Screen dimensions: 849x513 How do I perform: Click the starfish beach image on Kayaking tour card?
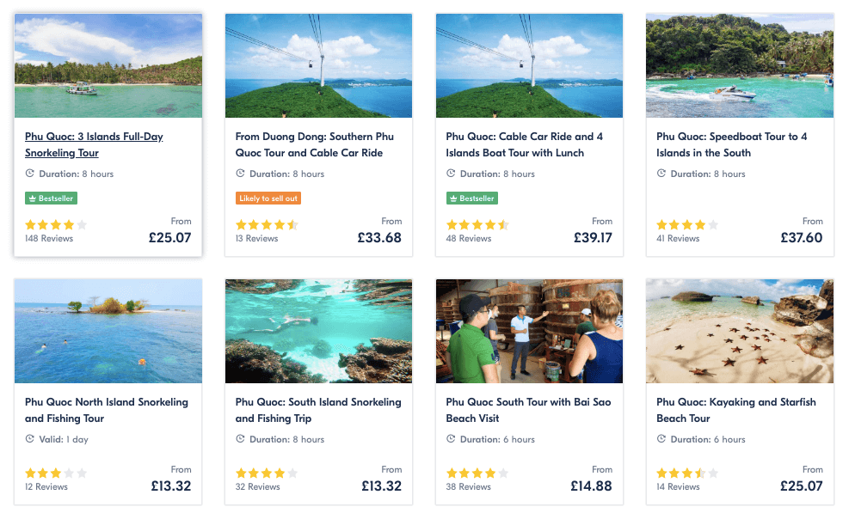[x=740, y=331]
